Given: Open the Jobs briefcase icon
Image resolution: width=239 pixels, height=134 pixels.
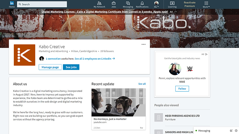Looking at the screenshot, I should 114,3.
